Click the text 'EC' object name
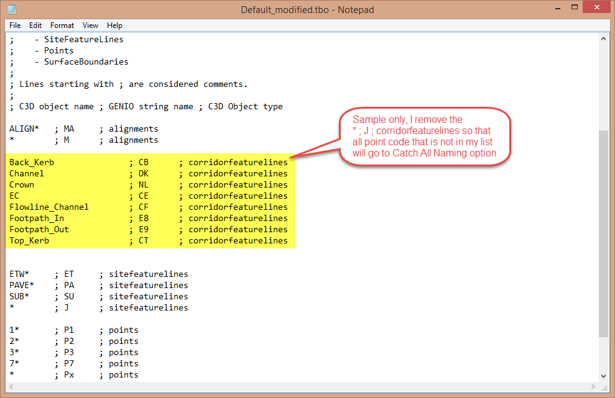The image size is (615, 398). click(14, 196)
